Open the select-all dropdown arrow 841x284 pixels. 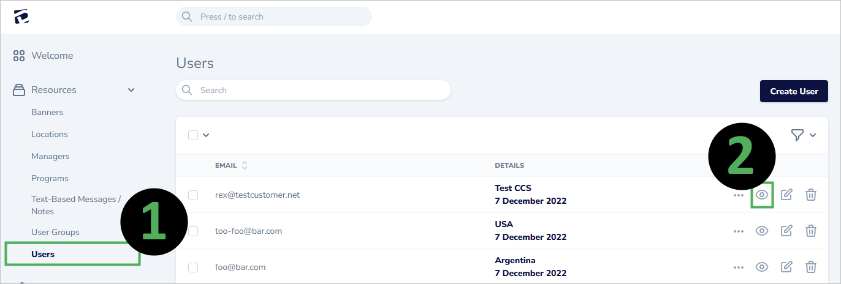206,135
